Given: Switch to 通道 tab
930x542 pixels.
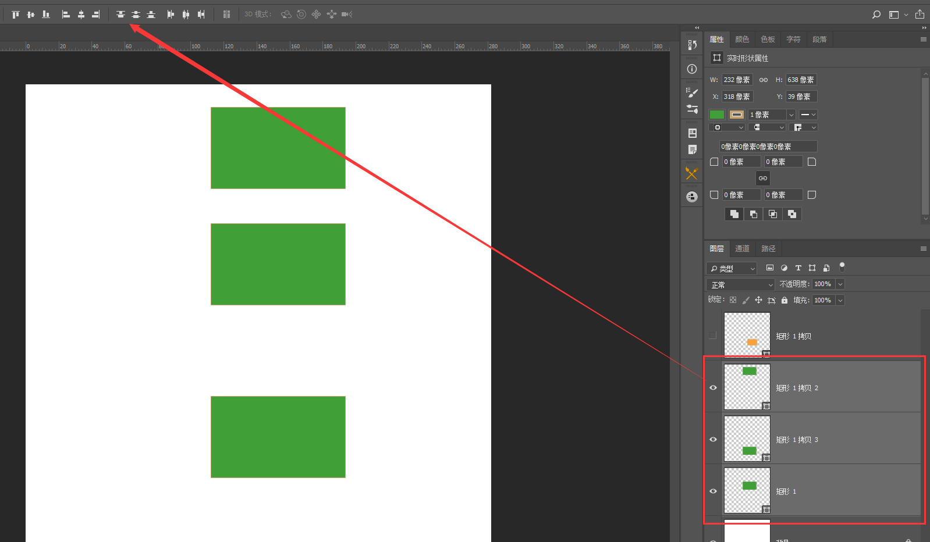Looking at the screenshot, I should pyautogui.click(x=742, y=249).
